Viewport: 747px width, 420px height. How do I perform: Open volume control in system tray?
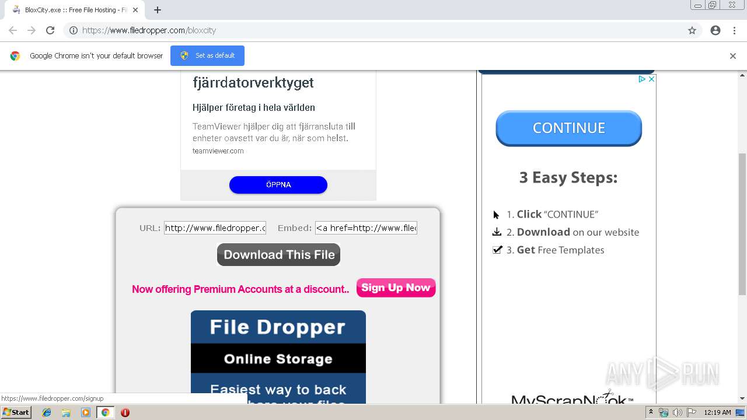(677, 412)
